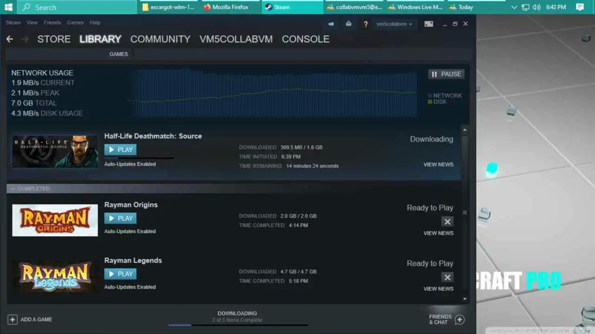Click the Friends & Chat plus icon
This screenshot has width=595, height=334.
[459, 320]
